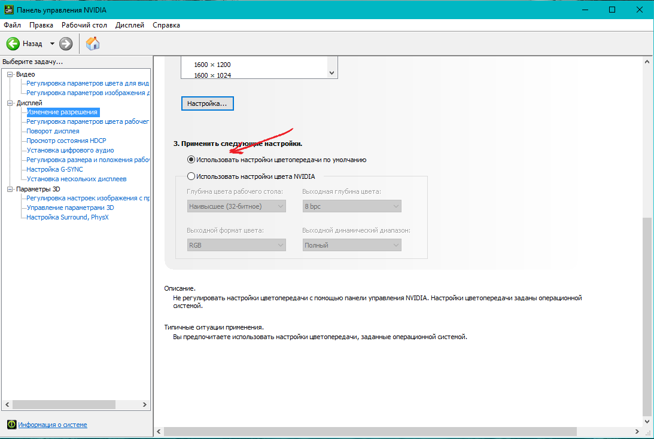Collapse the Дисплей tree node
The height and width of the screenshot is (439, 654).
(10, 103)
